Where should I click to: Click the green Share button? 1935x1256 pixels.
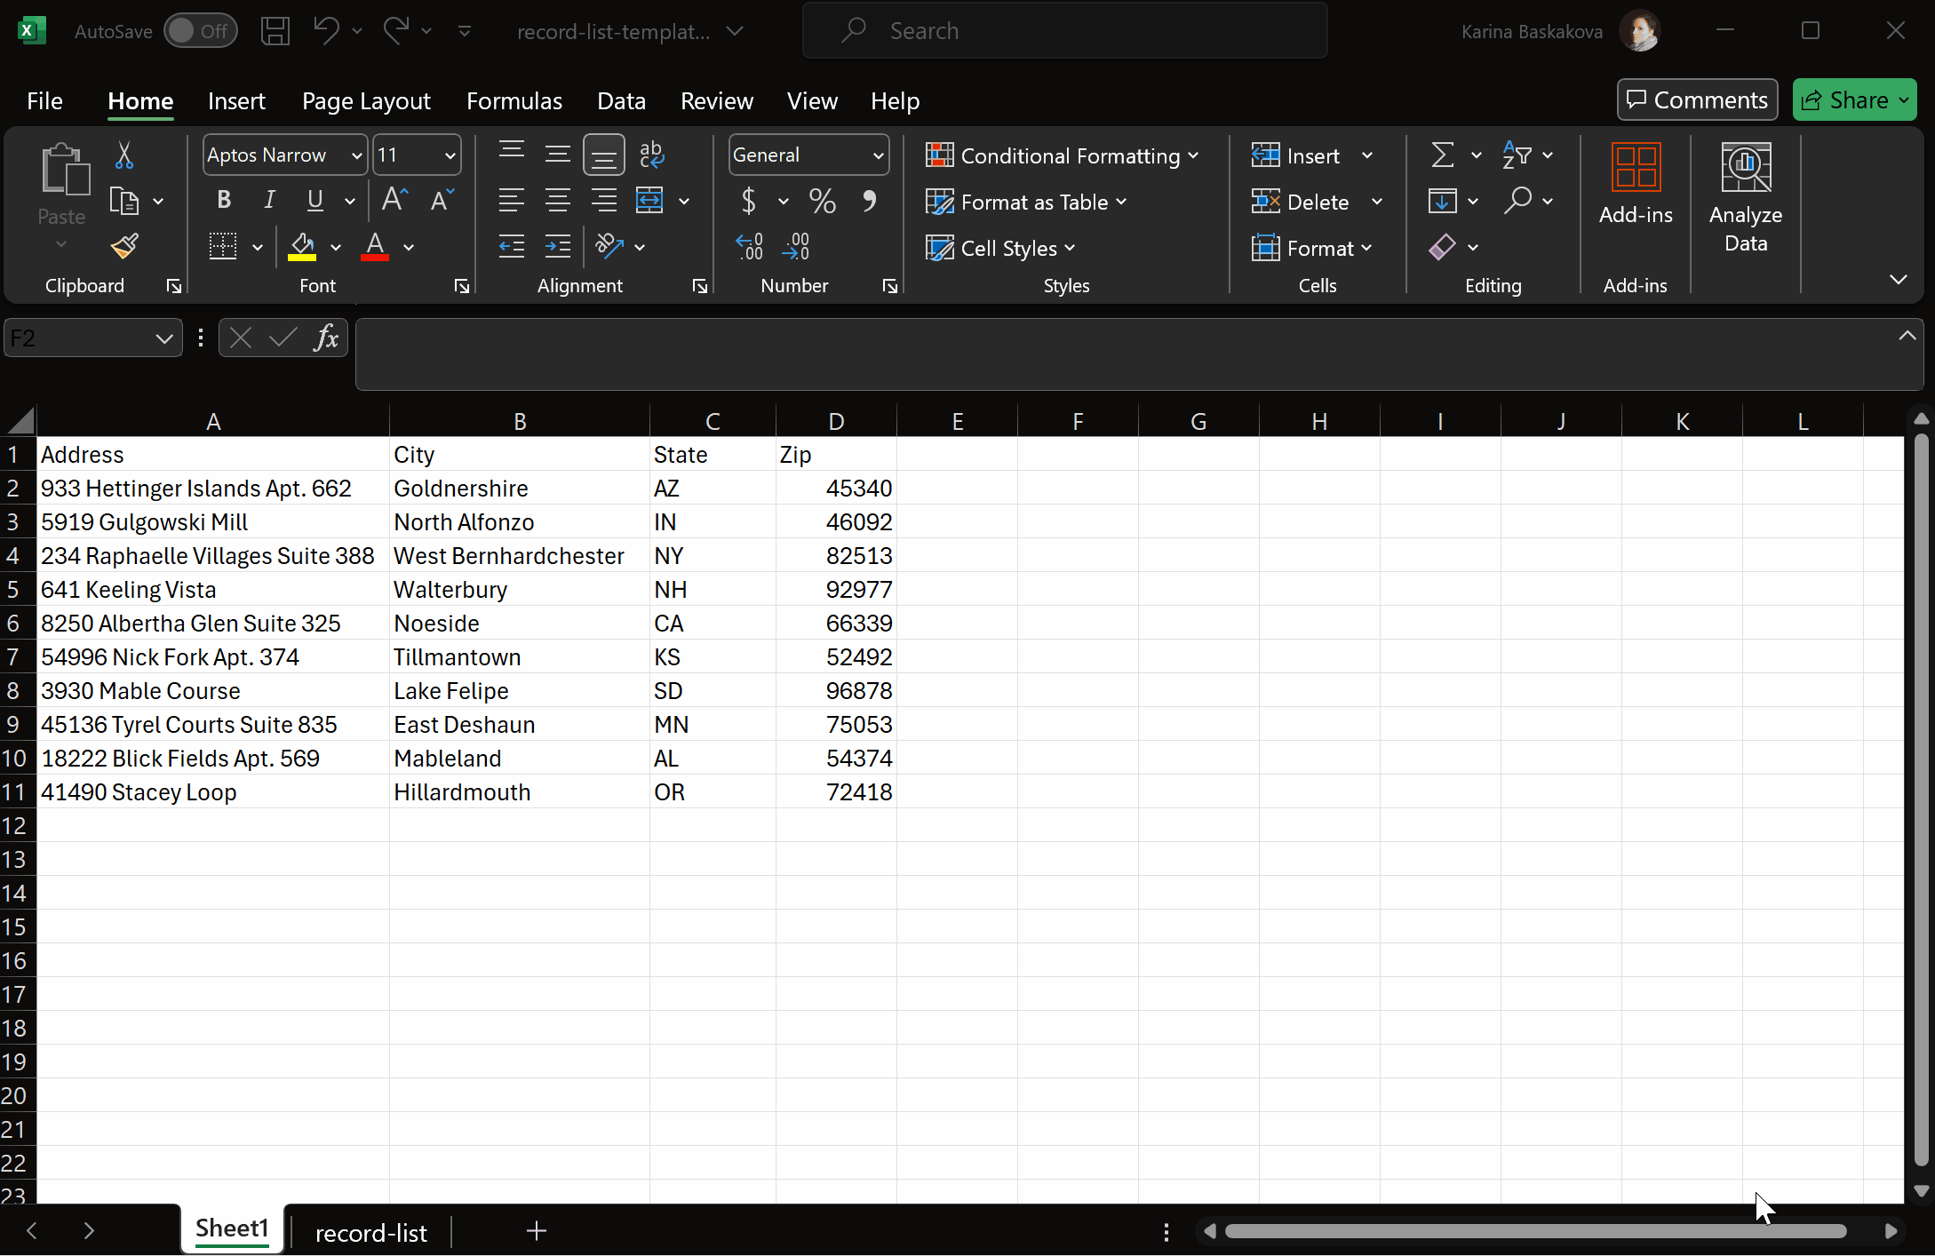coord(1846,100)
